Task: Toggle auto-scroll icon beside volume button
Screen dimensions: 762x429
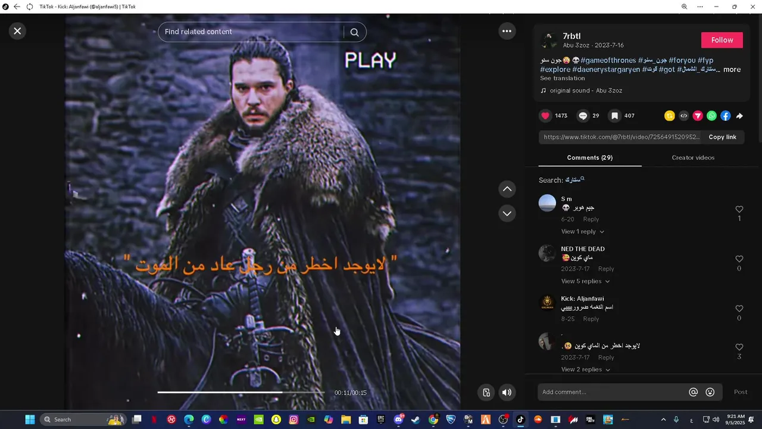Action: pos(486,392)
